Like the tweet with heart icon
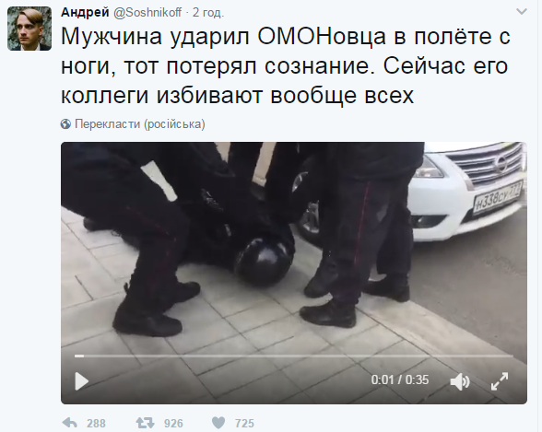This screenshot has width=542, height=432. pos(218,423)
